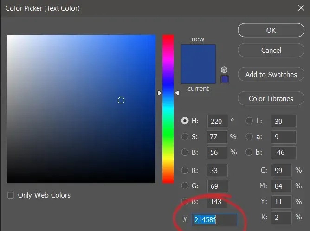310x231 pixels.
Task: Click Add to Swatches
Action: (x=271, y=74)
